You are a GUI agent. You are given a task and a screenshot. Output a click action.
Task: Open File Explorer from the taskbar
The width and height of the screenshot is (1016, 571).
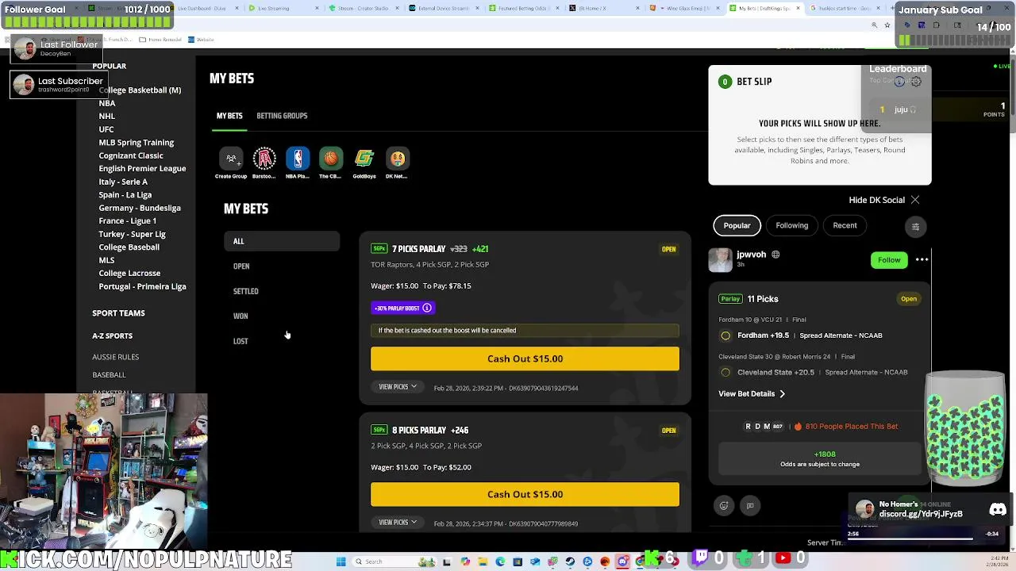pos(483,561)
